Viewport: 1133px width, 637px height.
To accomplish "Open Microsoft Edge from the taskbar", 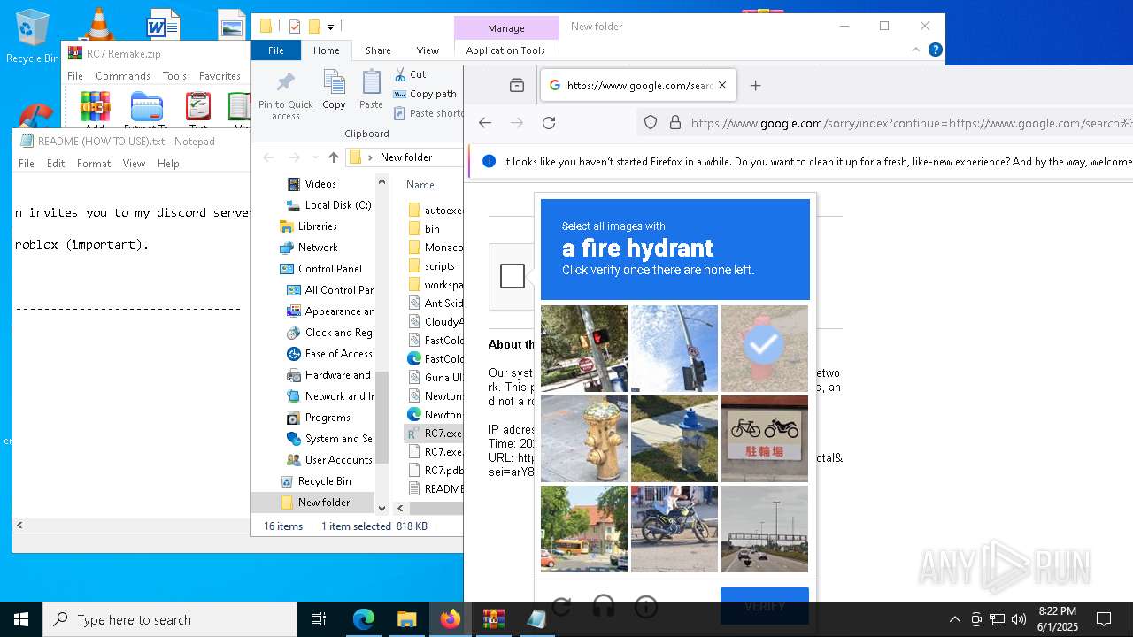I will pos(364,619).
